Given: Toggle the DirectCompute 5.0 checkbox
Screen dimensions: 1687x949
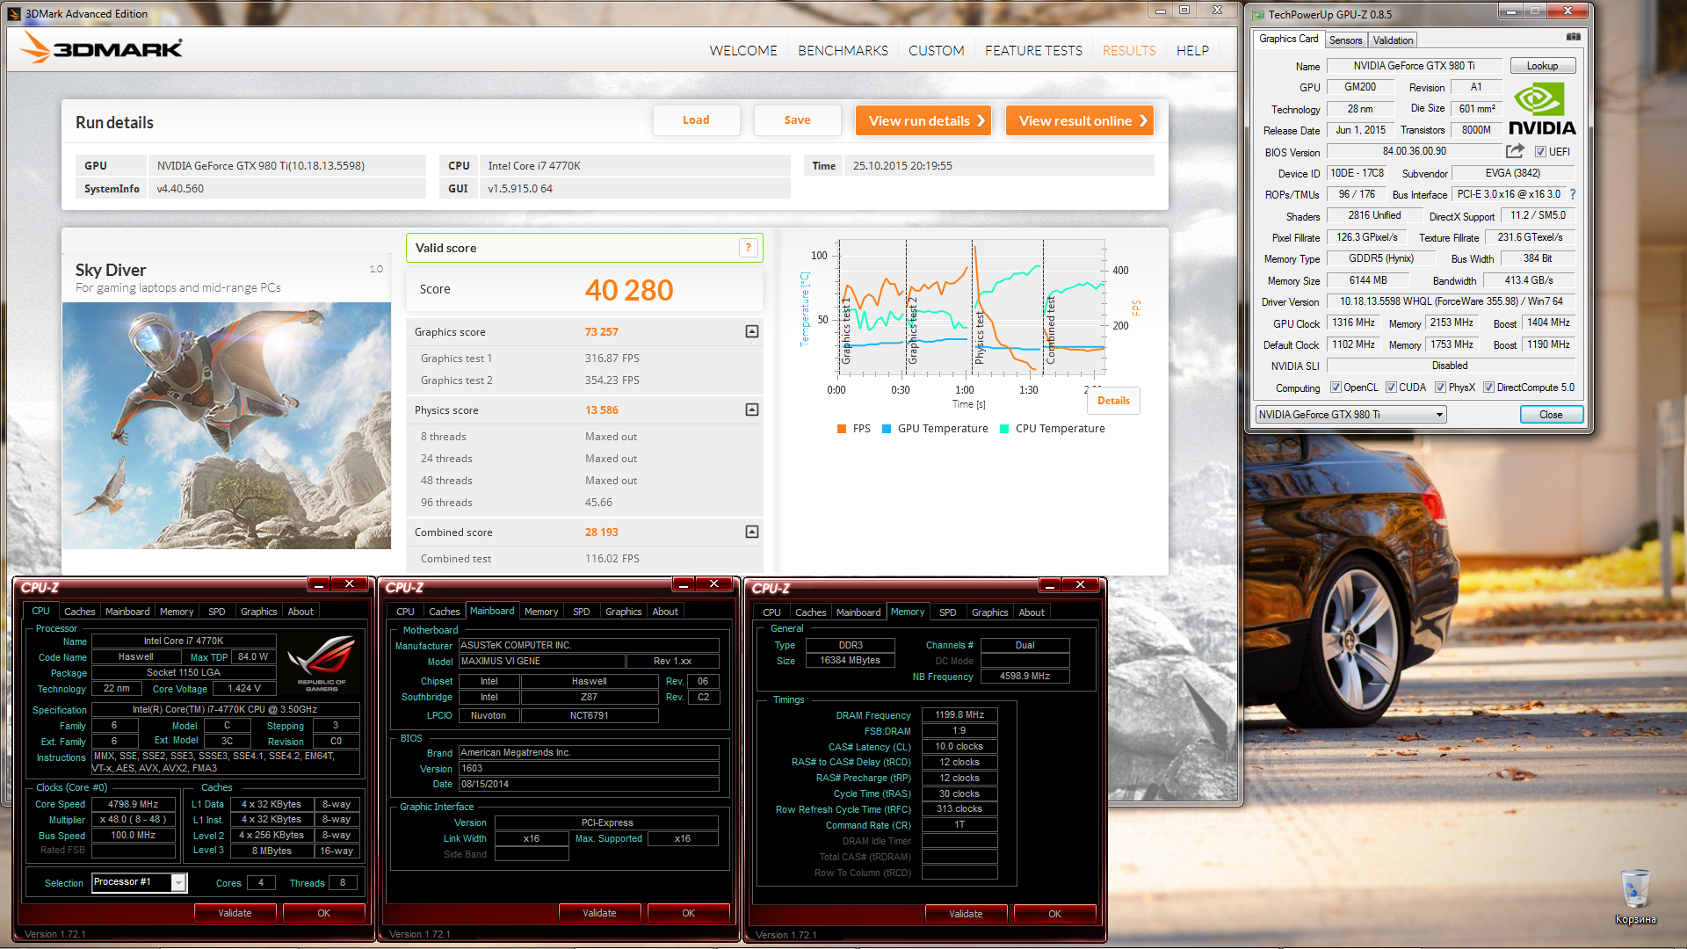Looking at the screenshot, I should [x=1488, y=388].
